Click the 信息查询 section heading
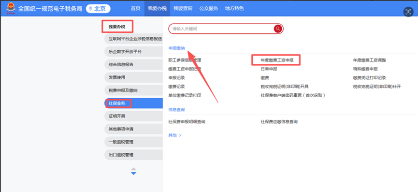 pos(176,110)
